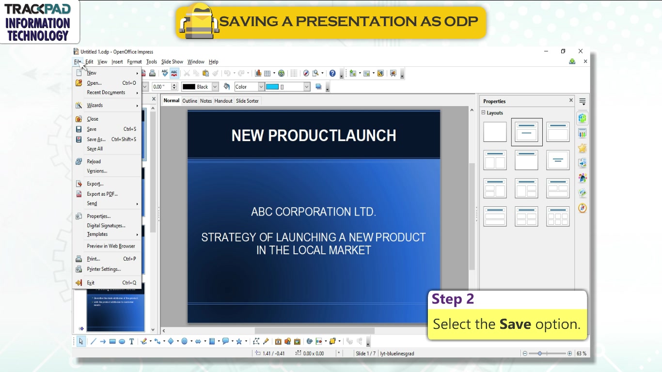Toggle the Shadow button on the line toolbar
Viewport: 662px width, 372px height.
pyautogui.click(x=318, y=87)
